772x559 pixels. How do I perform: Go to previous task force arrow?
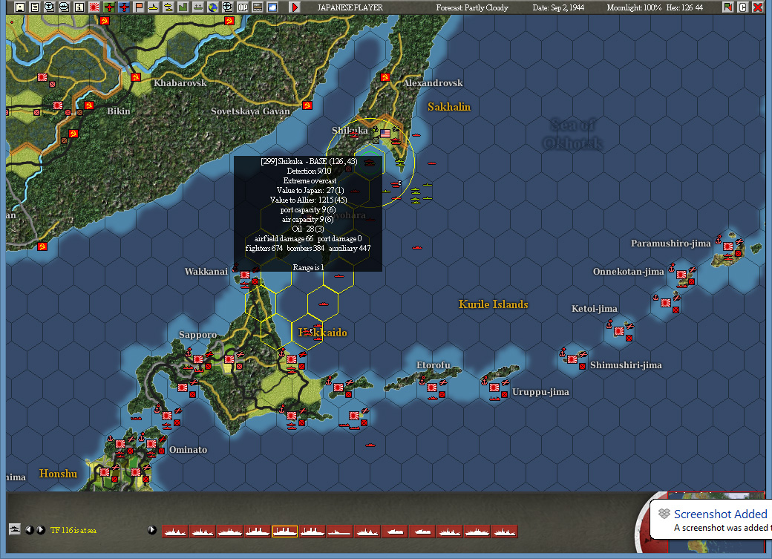tap(30, 530)
